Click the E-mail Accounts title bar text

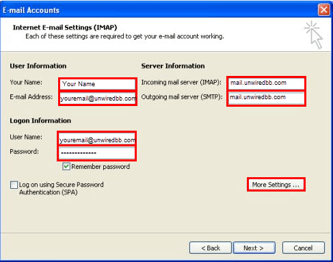click(x=31, y=10)
